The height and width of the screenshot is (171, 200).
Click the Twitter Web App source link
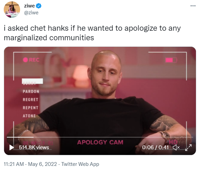pyautogui.click(x=80, y=164)
